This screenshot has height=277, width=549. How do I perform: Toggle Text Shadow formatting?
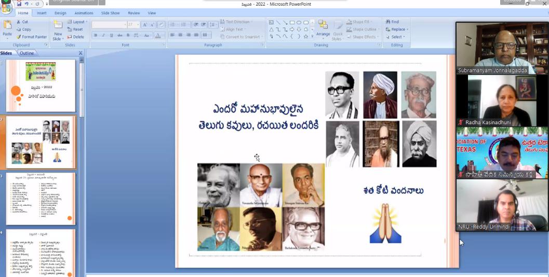[x=128, y=35]
